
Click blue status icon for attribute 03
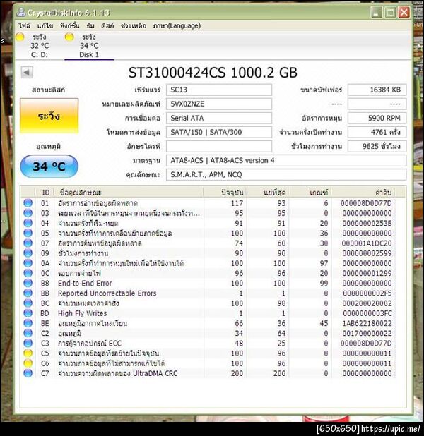28,213
